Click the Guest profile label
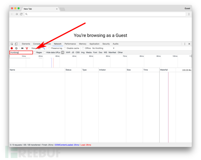The image size is (201, 160). (x=187, y=8)
